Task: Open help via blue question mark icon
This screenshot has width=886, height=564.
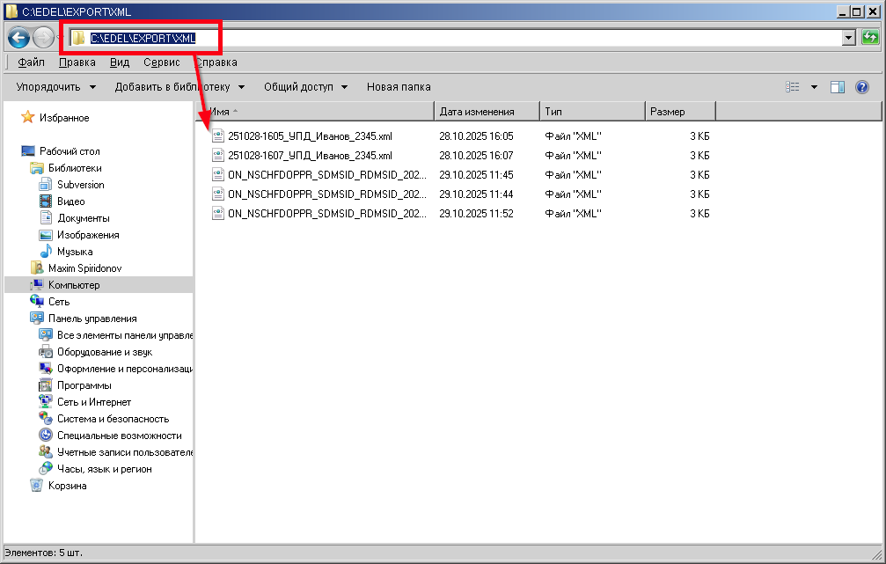Action: click(862, 87)
